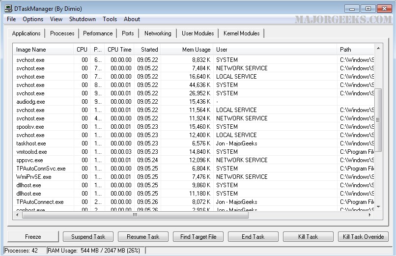Click the horizontal scrollbar thumb
This screenshot has height=256, width=396.
tap(136, 215)
